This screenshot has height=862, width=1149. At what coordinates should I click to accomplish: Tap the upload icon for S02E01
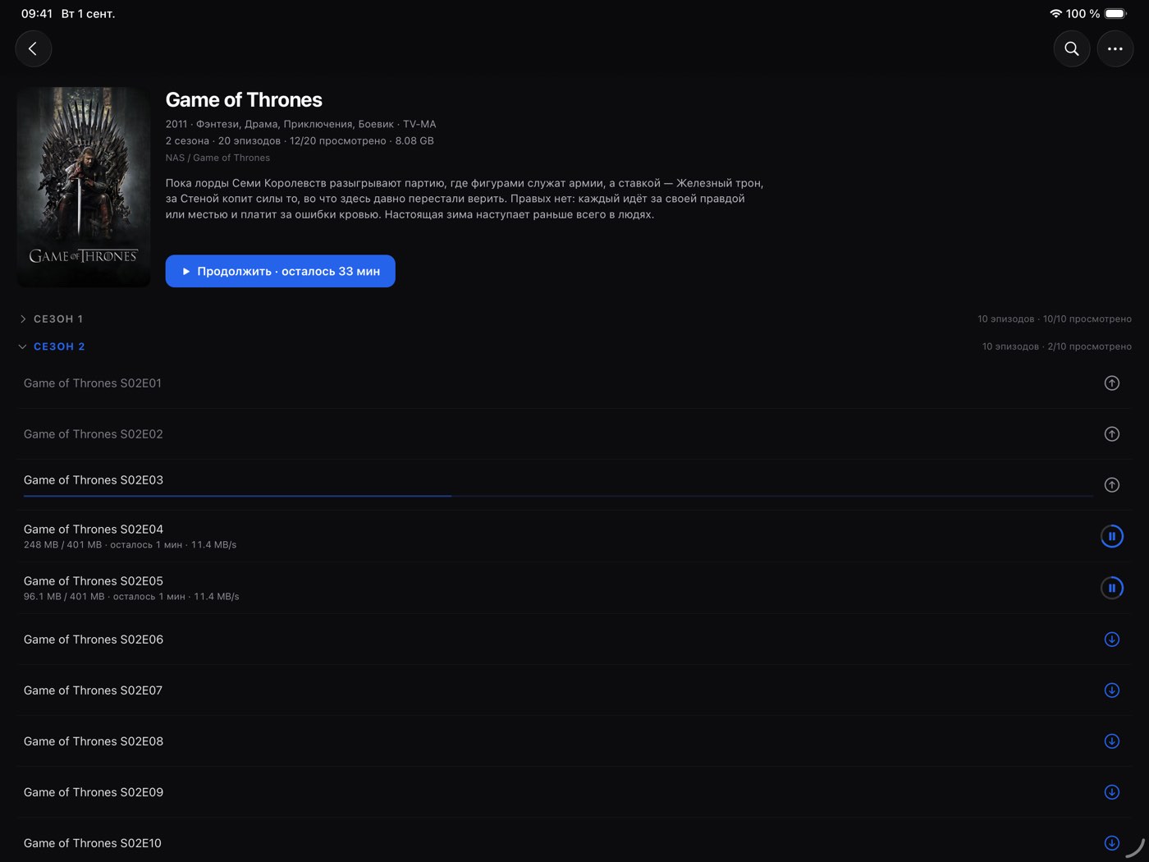pos(1112,383)
